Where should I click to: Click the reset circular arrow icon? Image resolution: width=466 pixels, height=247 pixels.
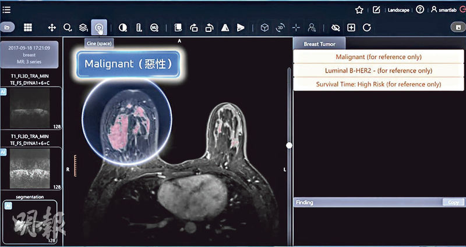[x=367, y=27]
